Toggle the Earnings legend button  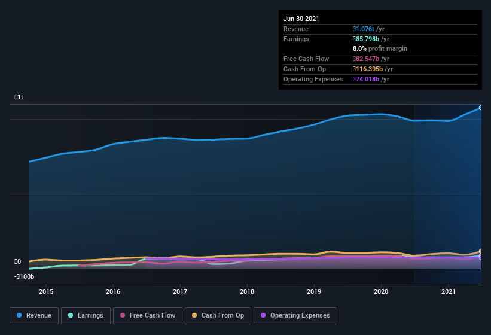[86, 316]
